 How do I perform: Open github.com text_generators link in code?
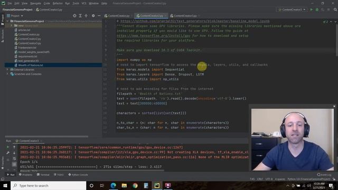coord(195,21)
